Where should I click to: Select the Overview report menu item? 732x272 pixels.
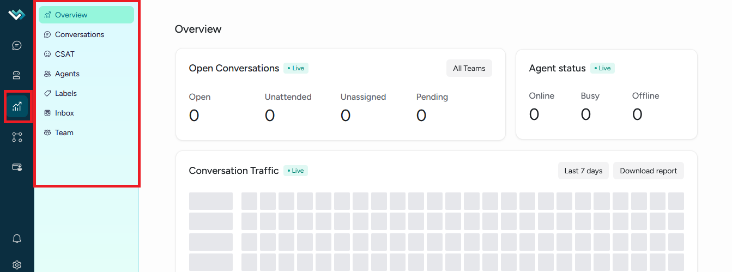click(86, 15)
